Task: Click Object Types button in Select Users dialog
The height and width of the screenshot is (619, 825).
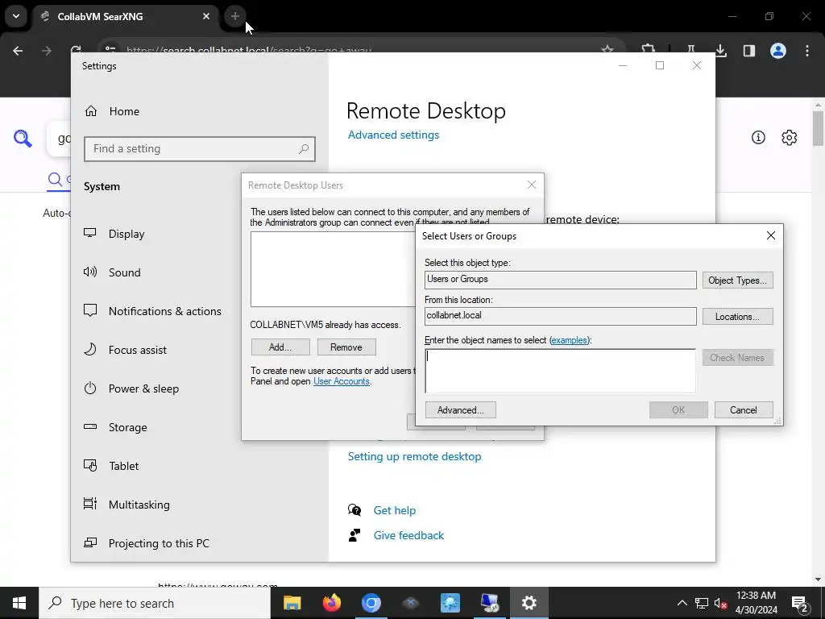Action: 738,280
